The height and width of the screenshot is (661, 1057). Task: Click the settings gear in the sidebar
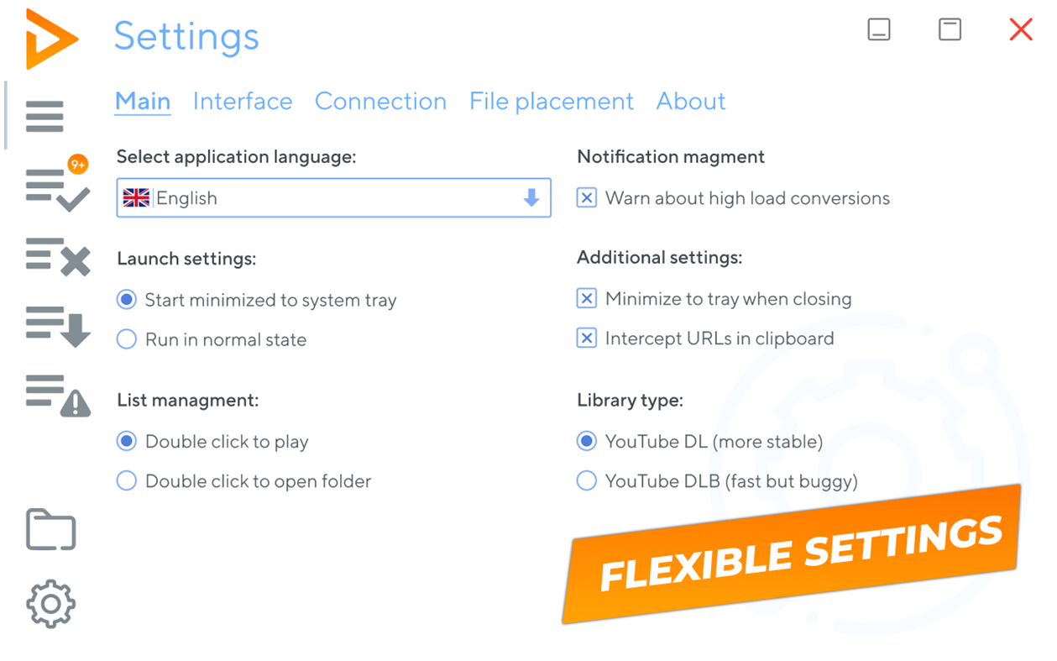click(50, 603)
